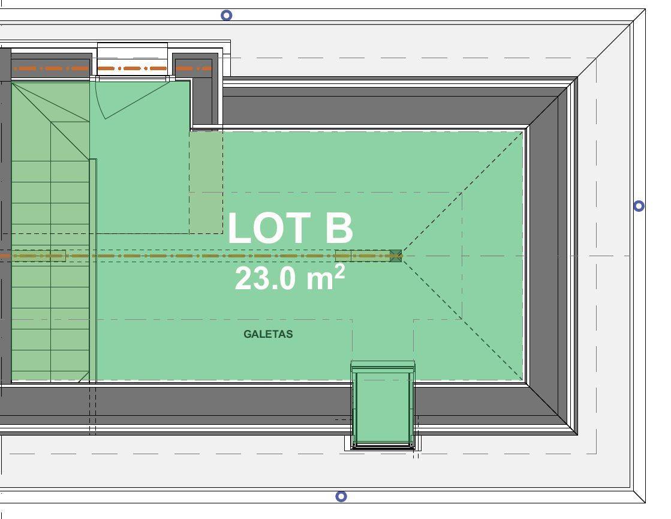Click the dark green square at ridge end

pyautogui.click(x=395, y=256)
